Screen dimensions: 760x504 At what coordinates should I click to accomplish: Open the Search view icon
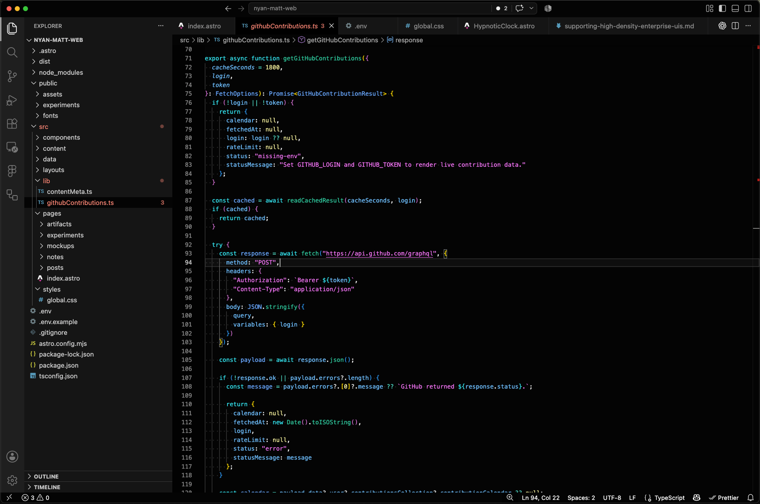pyautogui.click(x=12, y=52)
